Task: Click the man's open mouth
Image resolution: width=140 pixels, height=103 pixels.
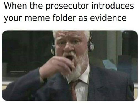Action: tap(69, 58)
